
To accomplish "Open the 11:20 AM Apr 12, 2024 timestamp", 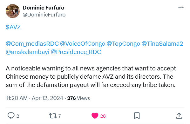I will pos(34,98).
